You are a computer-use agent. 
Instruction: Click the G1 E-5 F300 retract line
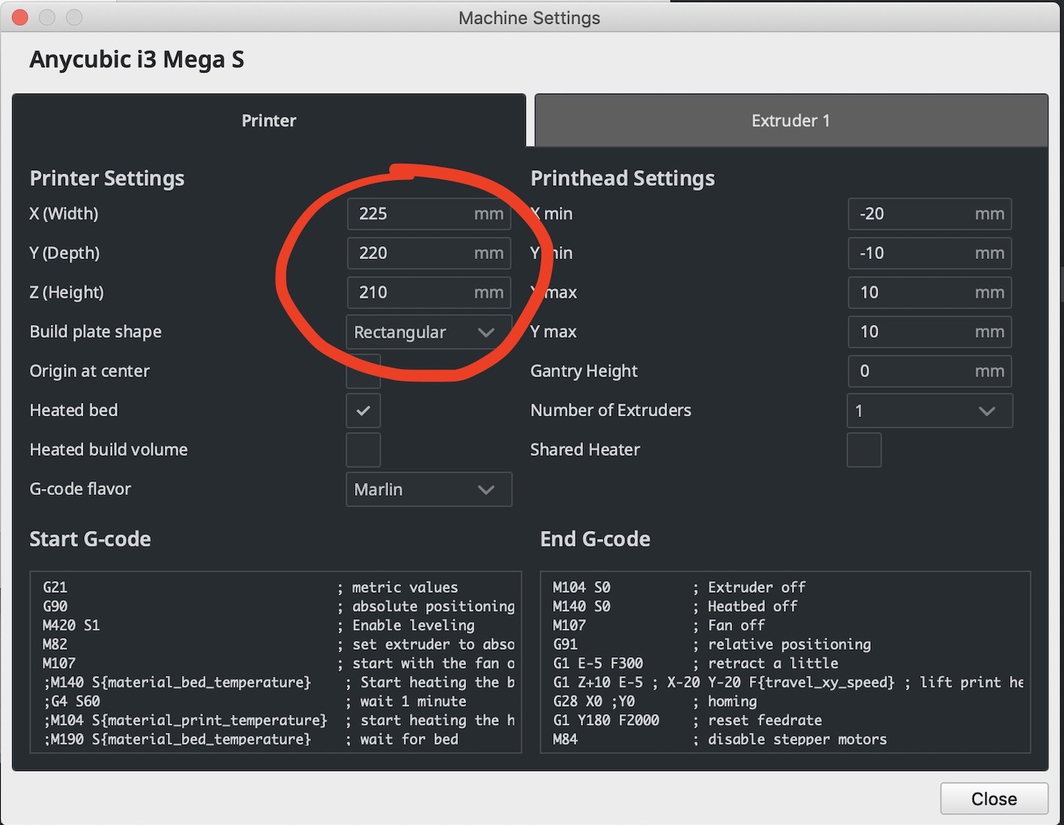[x=695, y=663]
